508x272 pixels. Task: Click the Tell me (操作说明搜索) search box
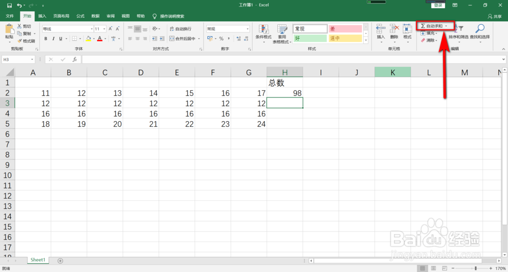(x=169, y=16)
